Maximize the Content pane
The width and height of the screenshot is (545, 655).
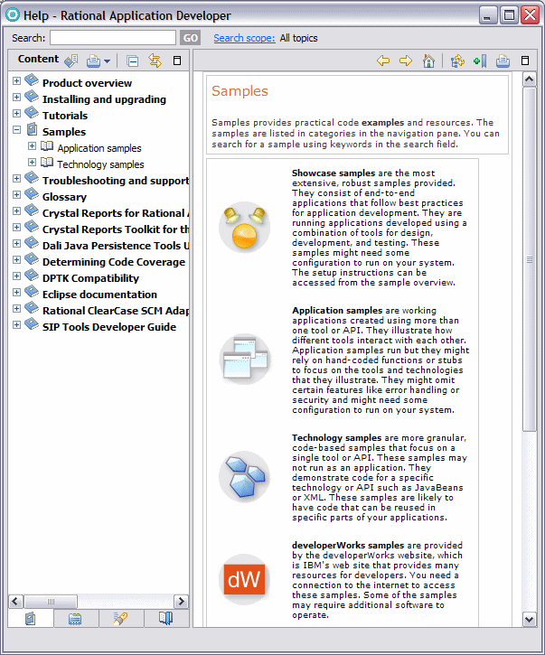pyautogui.click(x=177, y=61)
